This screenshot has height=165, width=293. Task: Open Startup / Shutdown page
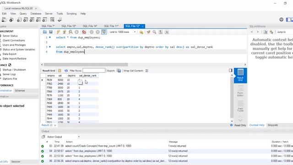(14, 70)
